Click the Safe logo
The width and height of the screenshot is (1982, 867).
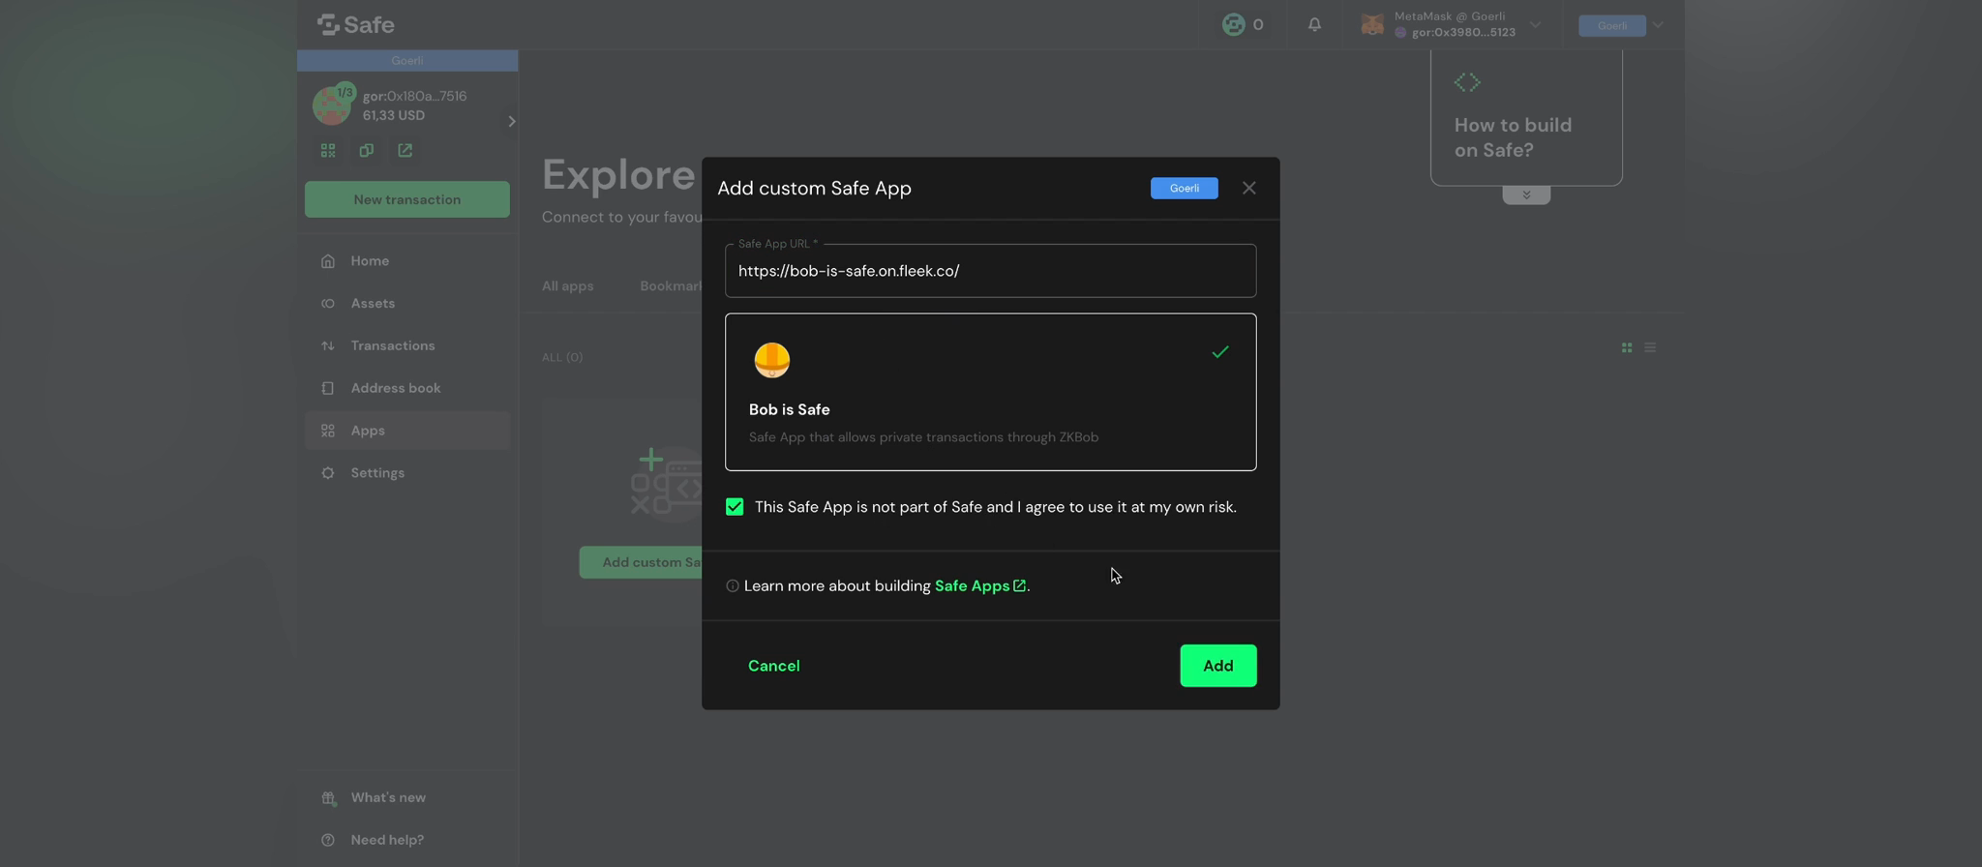pyautogui.click(x=355, y=24)
